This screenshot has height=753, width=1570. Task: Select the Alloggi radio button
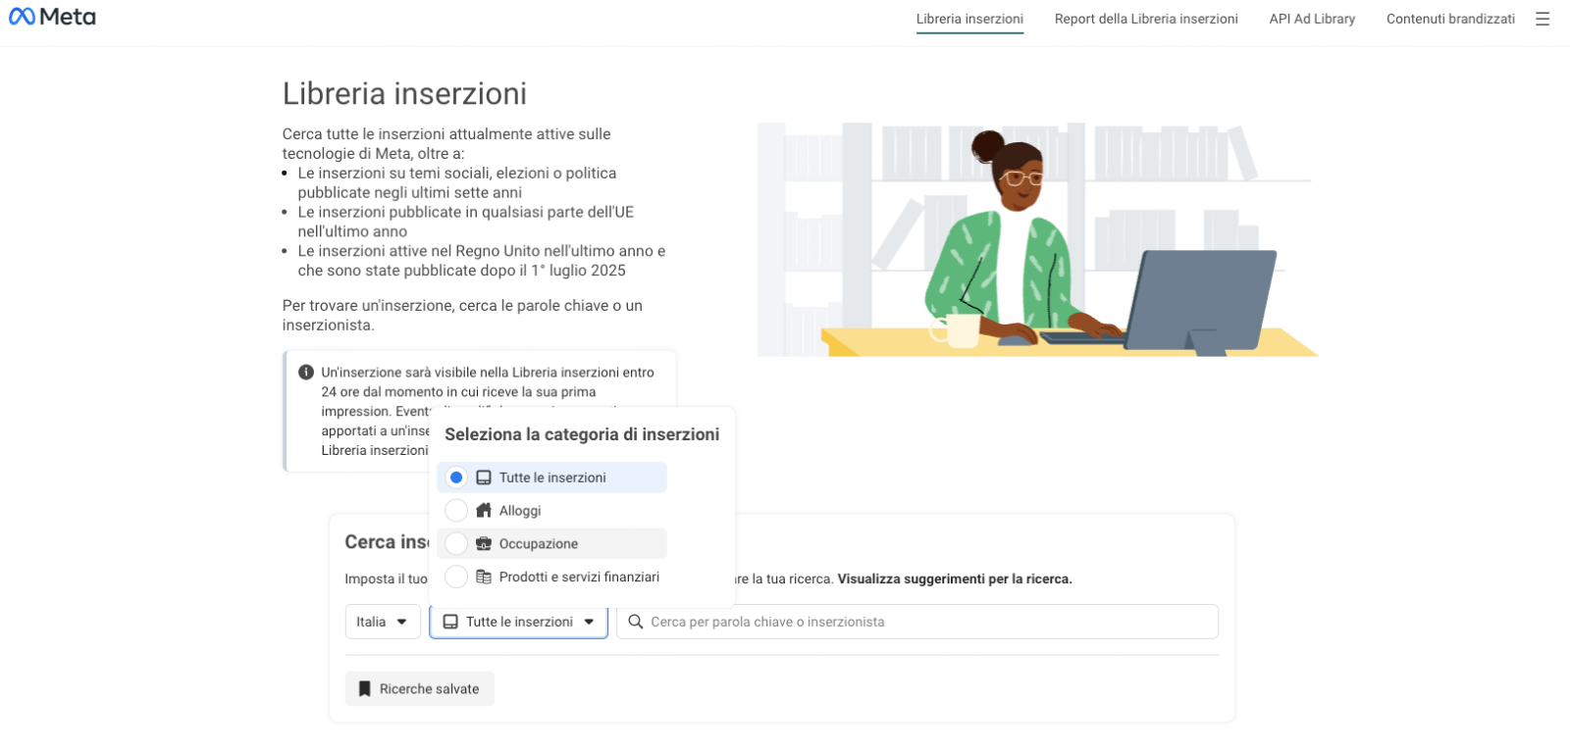point(456,511)
